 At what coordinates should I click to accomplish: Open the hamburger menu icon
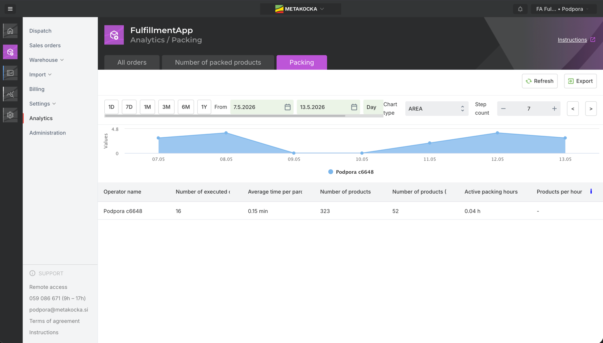click(10, 9)
